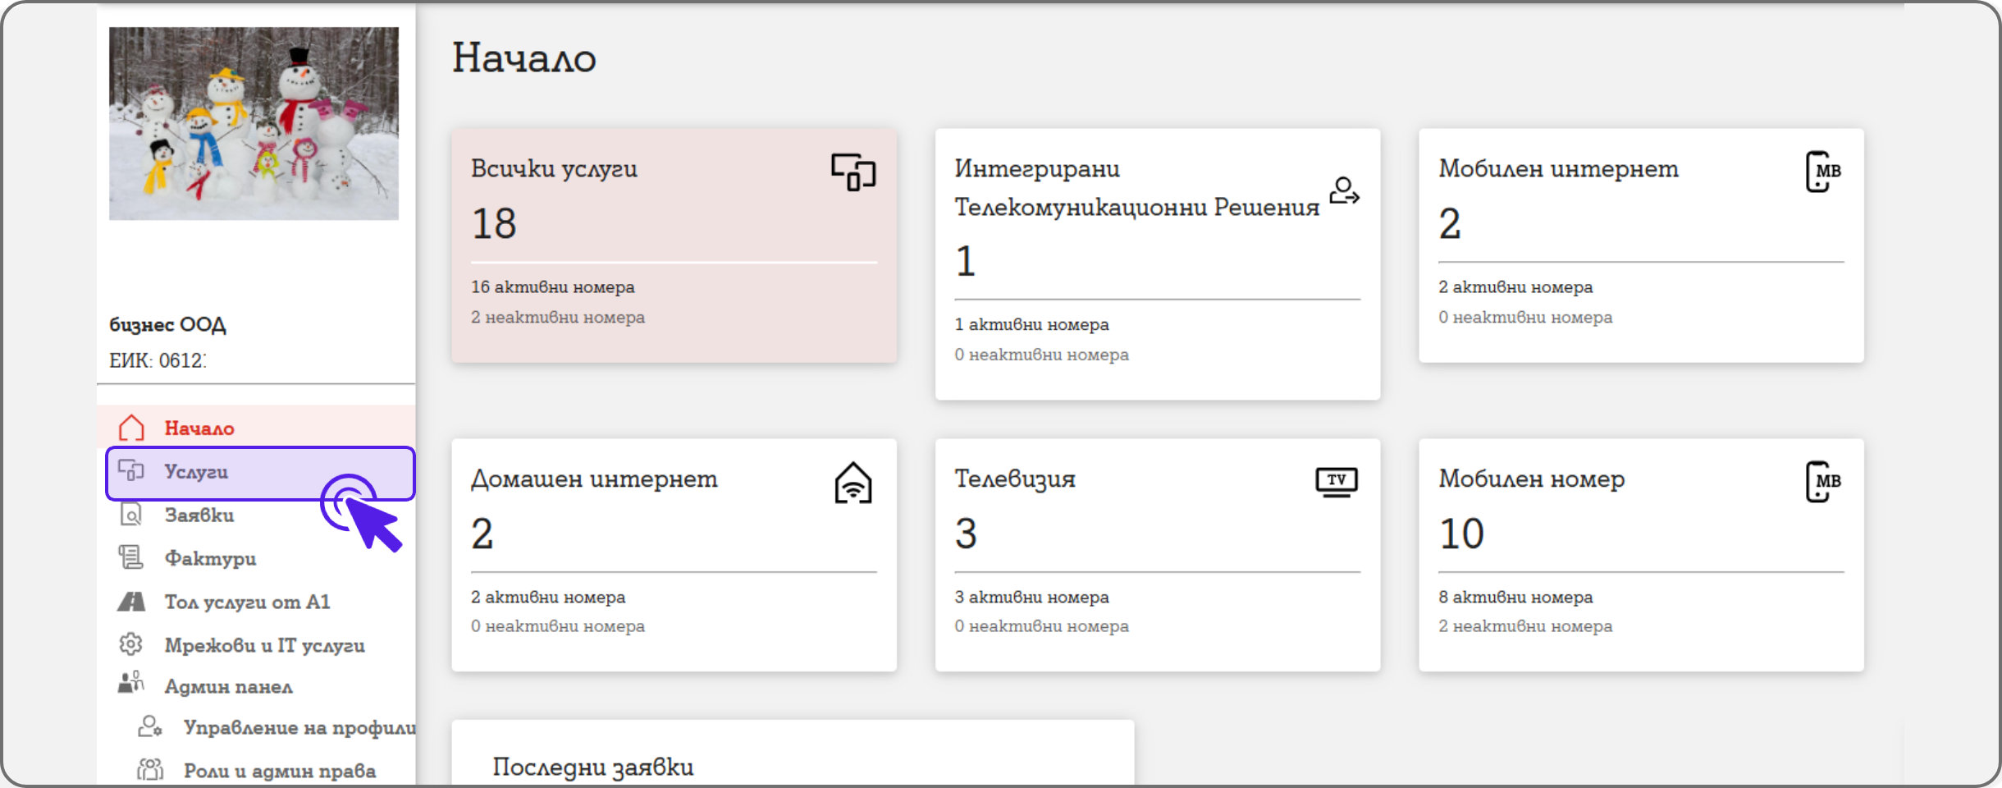Image resolution: width=2002 pixels, height=788 pixels.
Task: Click the snowmen profile picture
Action: pyautogui.click(x=254, y=123)
